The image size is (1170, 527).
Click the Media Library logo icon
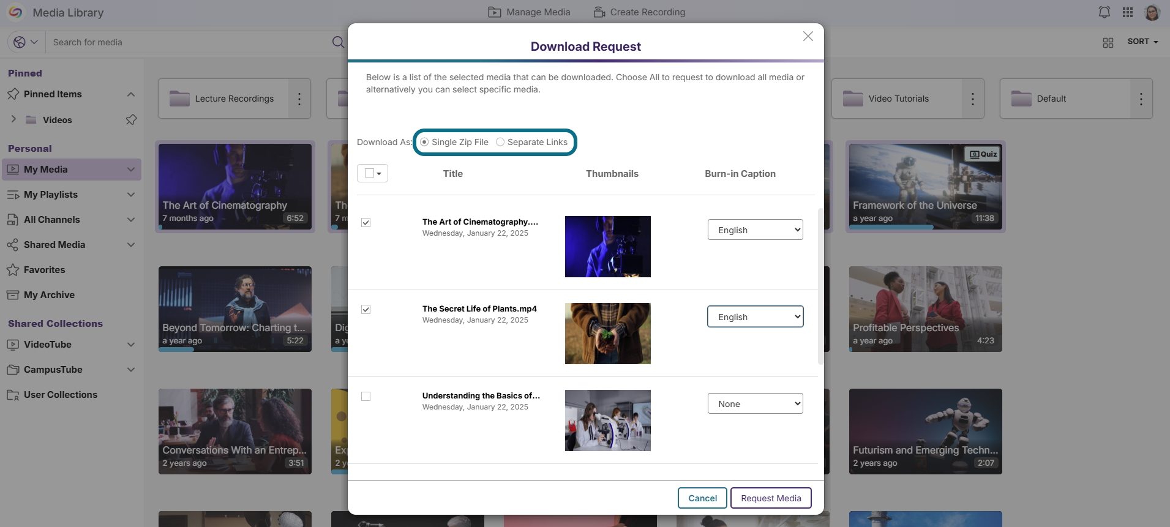point(15,12)
